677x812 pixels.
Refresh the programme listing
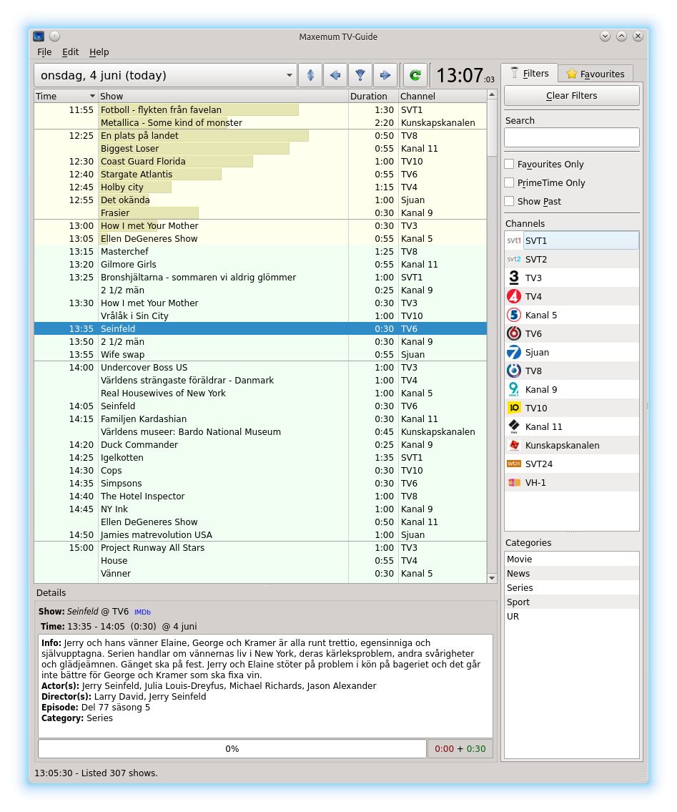point(415,74)
